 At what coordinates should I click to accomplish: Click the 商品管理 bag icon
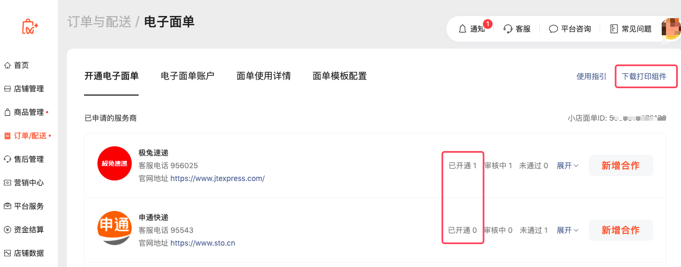tap(7, 112)
